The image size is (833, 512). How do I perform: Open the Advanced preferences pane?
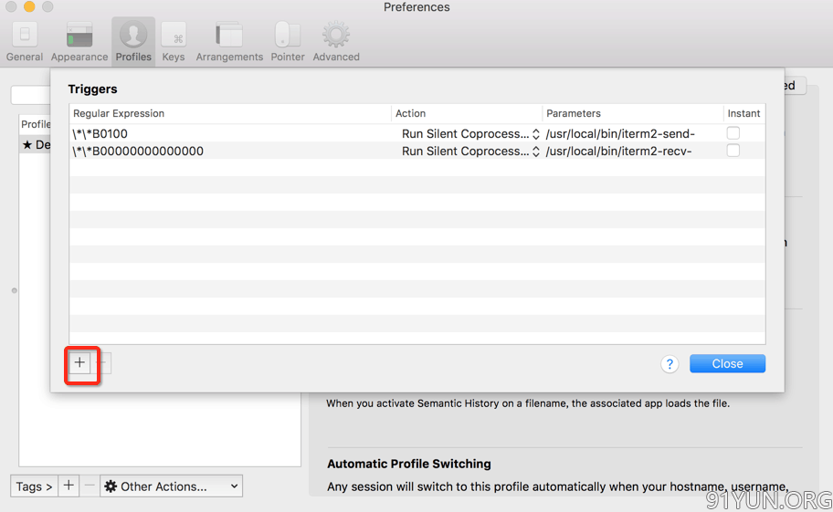point(336,42)
